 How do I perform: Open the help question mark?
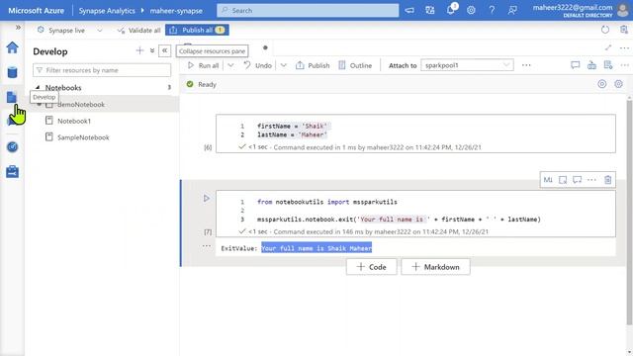[x=492, y=10]
